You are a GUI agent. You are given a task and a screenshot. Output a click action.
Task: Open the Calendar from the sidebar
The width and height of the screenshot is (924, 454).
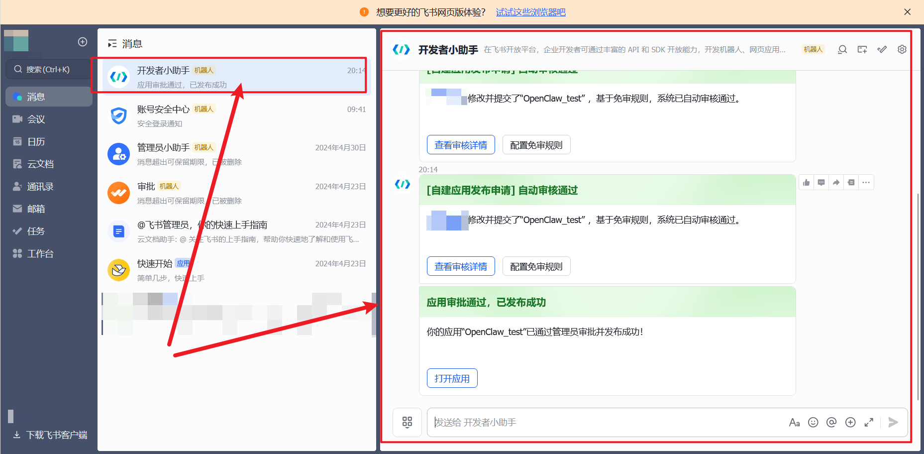tap(35, 141)
